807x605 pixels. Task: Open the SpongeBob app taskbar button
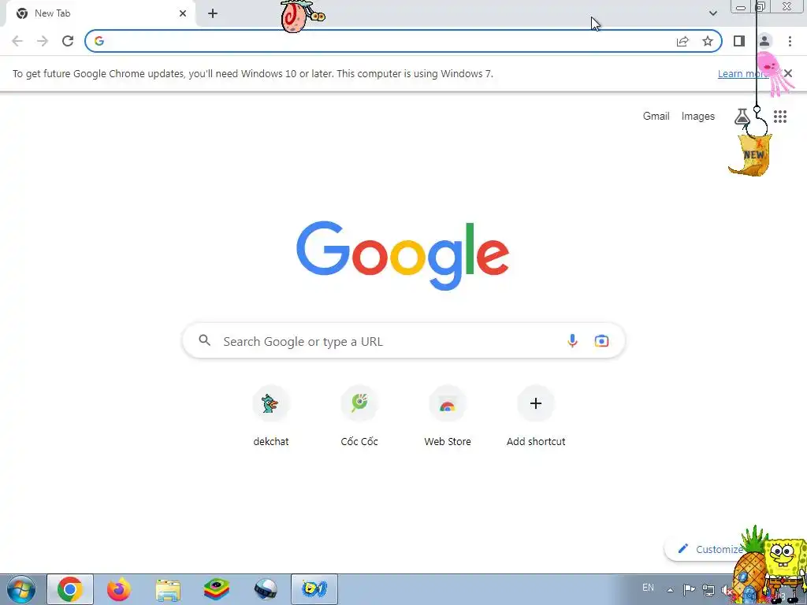(314, 589)
